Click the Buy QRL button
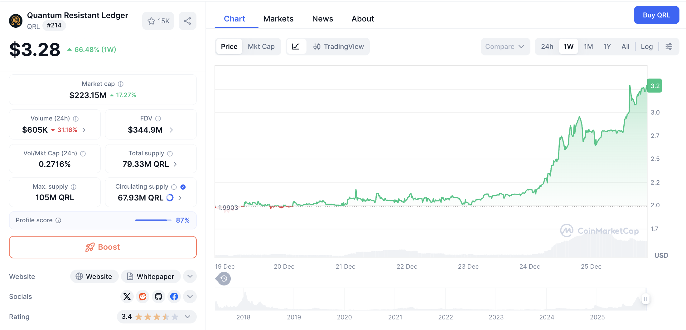The width and height of the screenshot is (686, 330). pos(656,15)
